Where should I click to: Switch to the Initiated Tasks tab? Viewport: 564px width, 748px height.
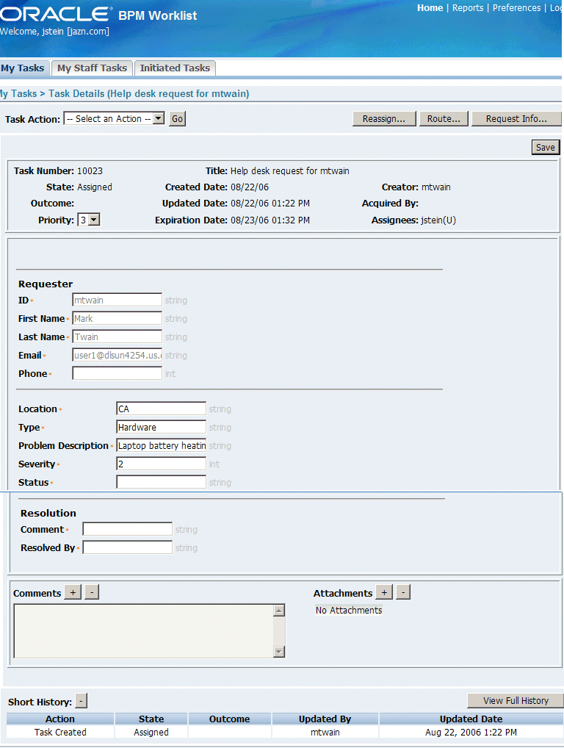(175, 68)
